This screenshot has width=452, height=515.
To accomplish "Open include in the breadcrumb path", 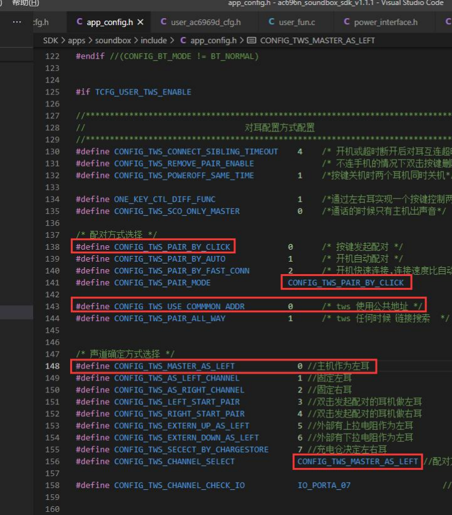I will [x=154, y=41].
